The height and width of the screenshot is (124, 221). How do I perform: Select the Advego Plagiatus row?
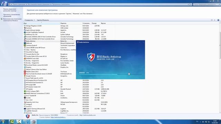click(x=69, y=26)
